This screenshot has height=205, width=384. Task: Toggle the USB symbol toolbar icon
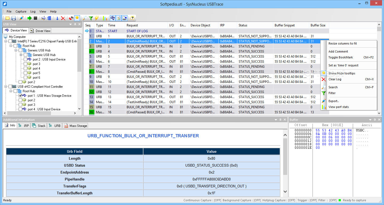pos(113,18)
